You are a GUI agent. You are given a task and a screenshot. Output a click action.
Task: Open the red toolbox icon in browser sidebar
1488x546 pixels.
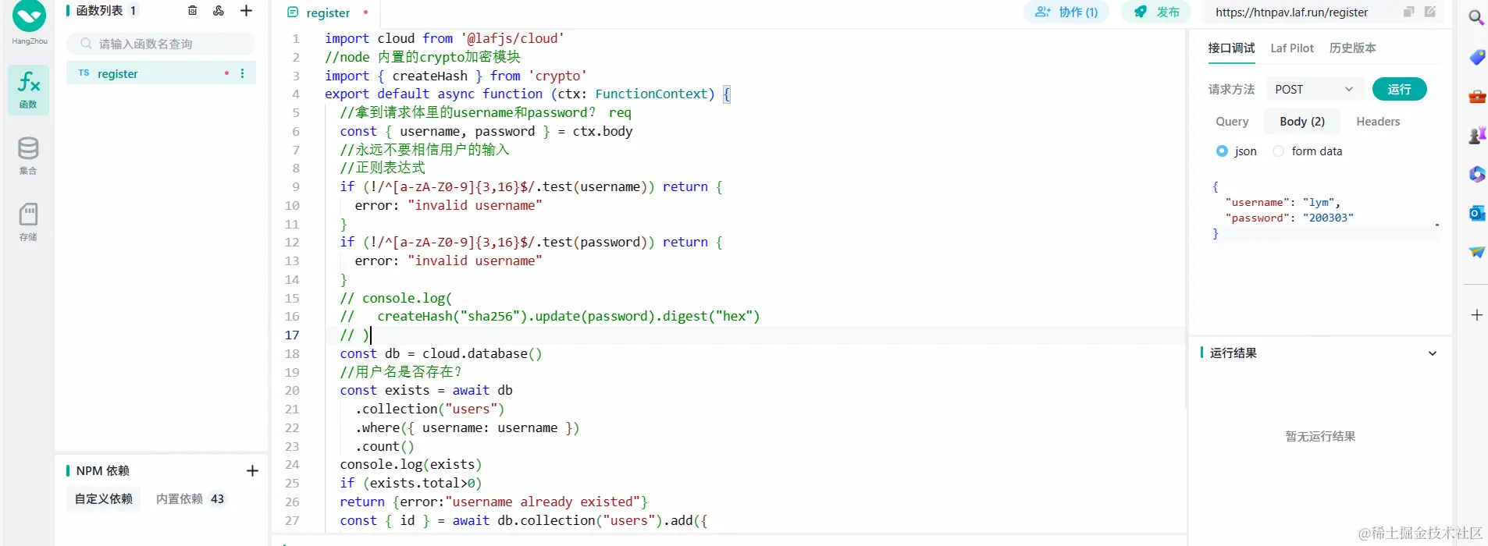pos(1476,97)
